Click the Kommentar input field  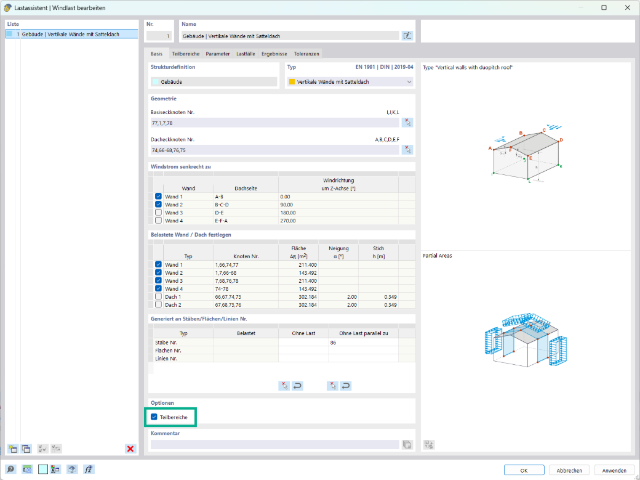click(274, 444)
